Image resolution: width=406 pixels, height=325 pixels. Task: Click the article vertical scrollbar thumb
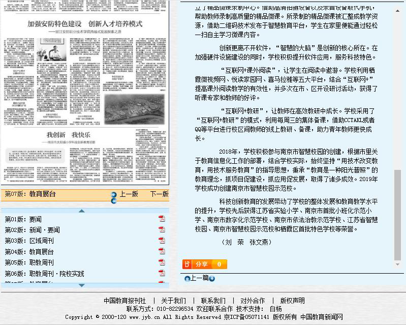[x=397, y=214]
